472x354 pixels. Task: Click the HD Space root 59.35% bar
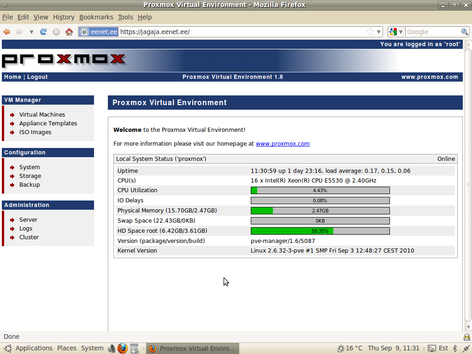pyautogui.click(x=320, y=231)
